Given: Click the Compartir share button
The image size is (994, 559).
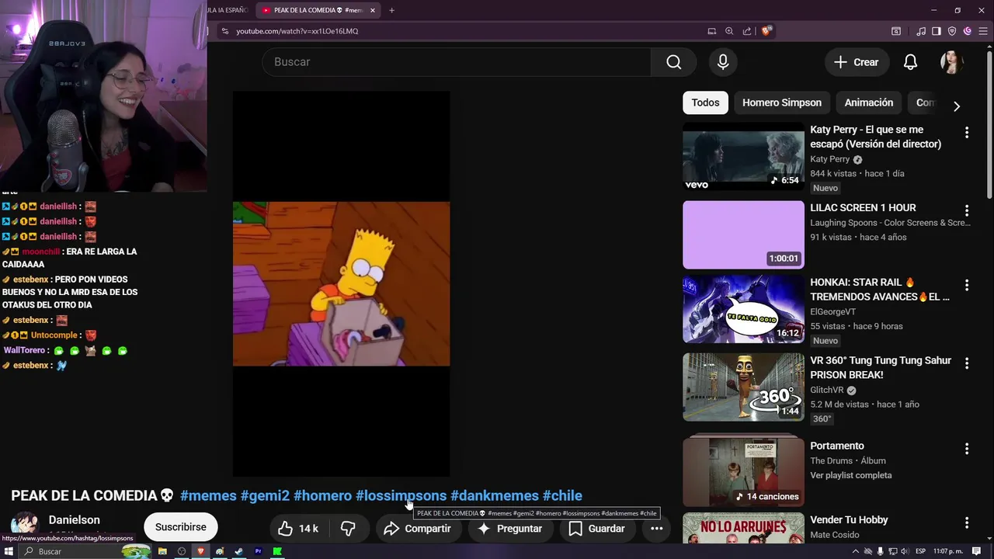Looking at the screenshot, I should point(417,529).
